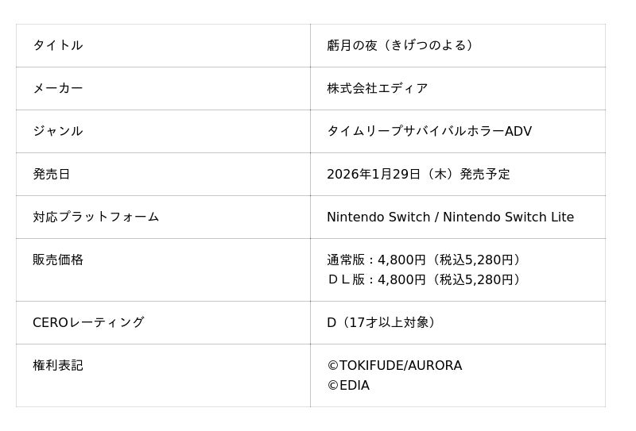Click the Nintendo Switch Lite platform text
The width and height of the screenshot is (636, 431).
[508, 217]
